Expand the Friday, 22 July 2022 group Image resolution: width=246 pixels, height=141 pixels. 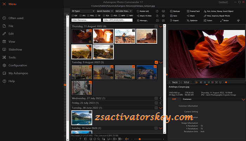tap(161, 103)
